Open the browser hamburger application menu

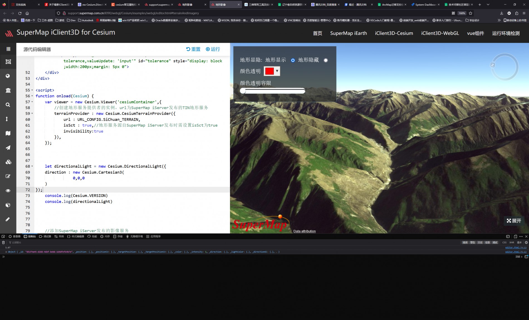coord(524,13)
